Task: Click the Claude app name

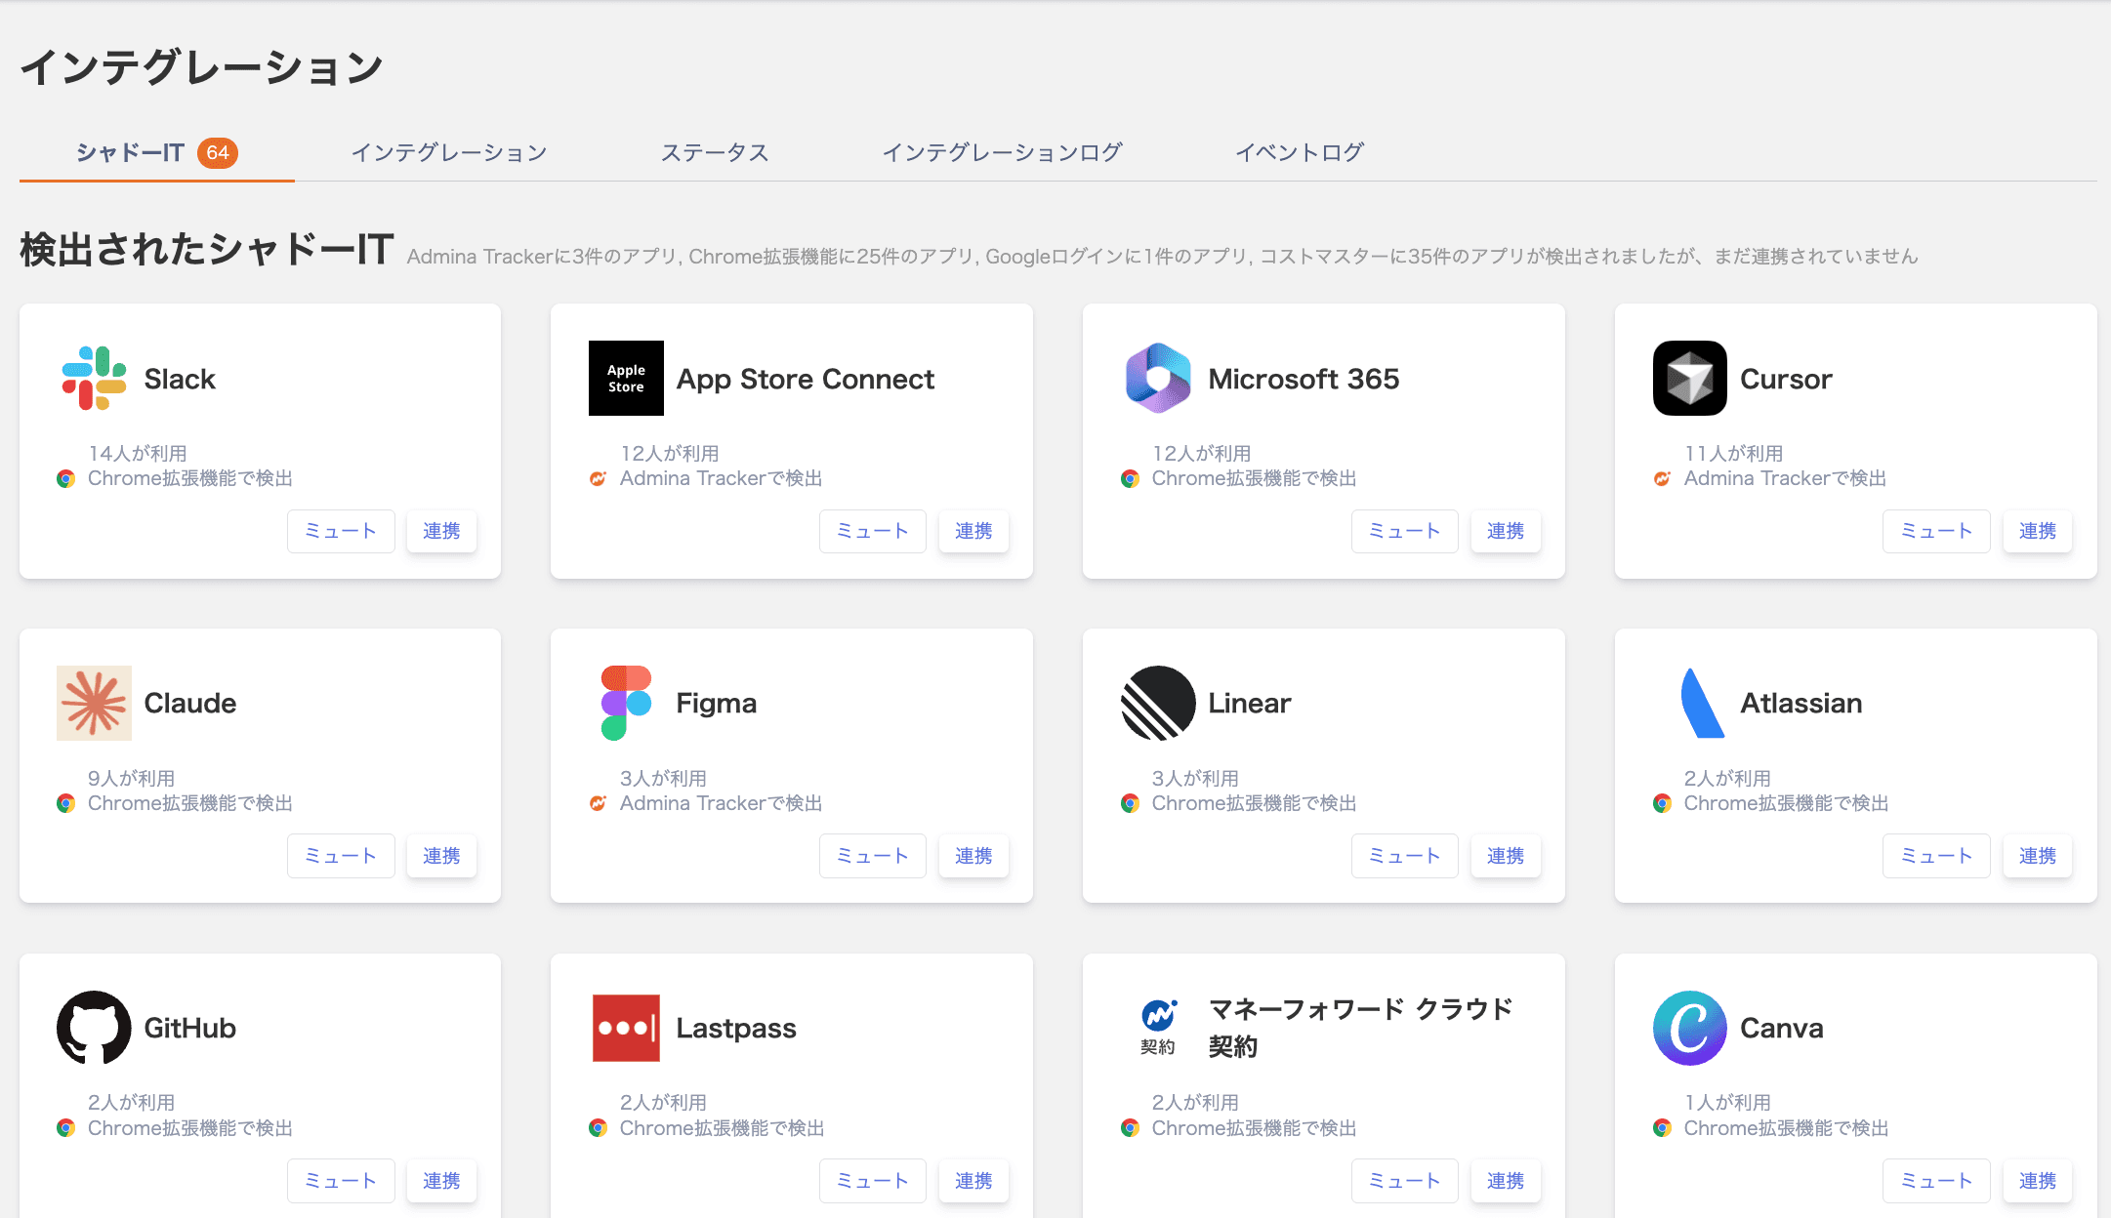Action: point(190,703)
